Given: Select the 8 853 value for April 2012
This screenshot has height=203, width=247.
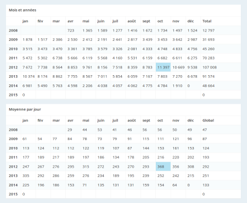Looking at the screenshot, I should click(x=72, y=67).
